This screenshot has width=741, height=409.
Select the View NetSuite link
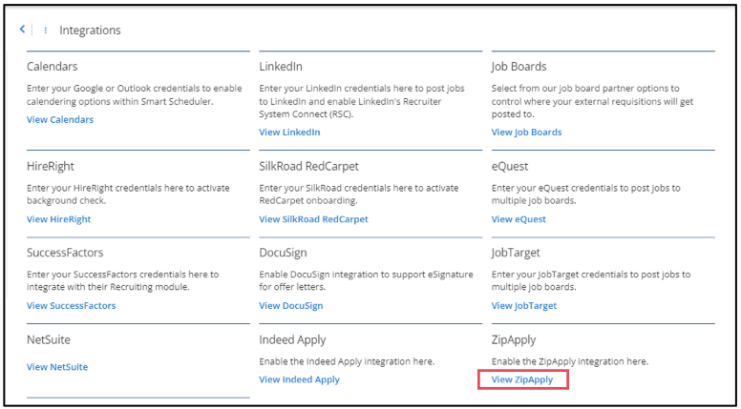click(57, 367)
